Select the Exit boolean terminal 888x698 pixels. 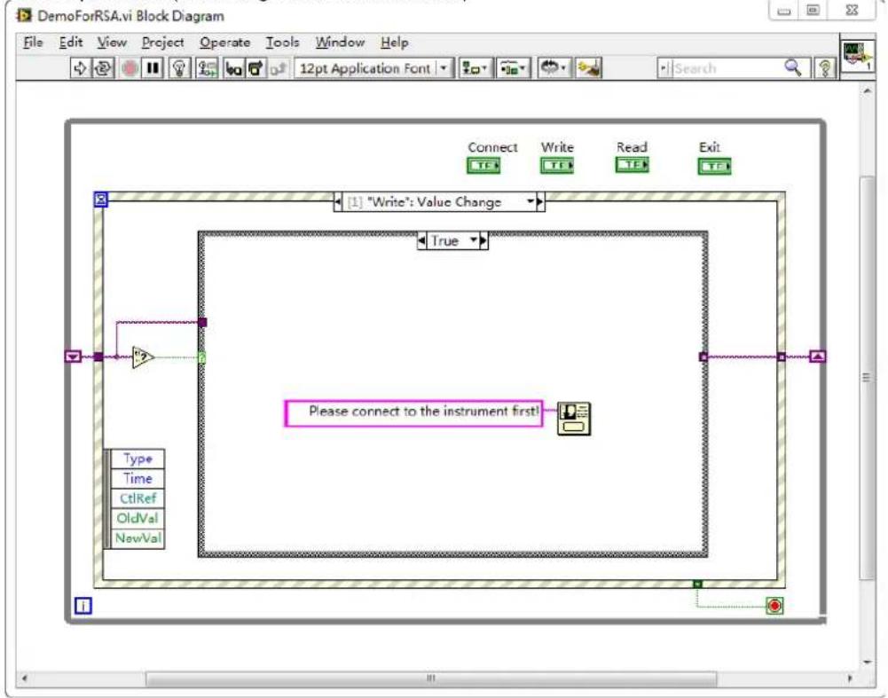point(714,166)
